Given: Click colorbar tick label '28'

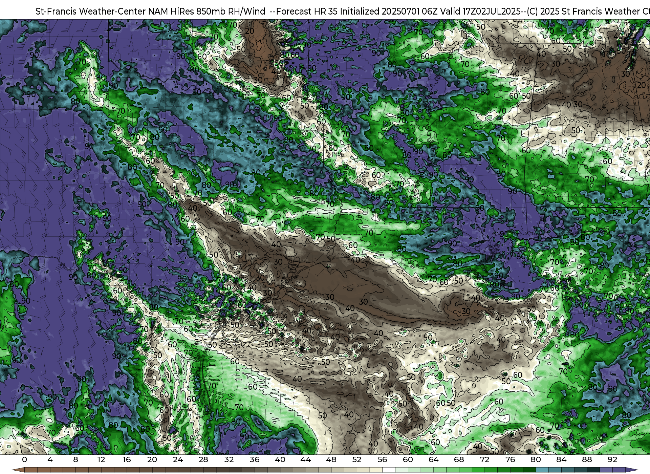Looking at the screenshot, I should (203, 459).
